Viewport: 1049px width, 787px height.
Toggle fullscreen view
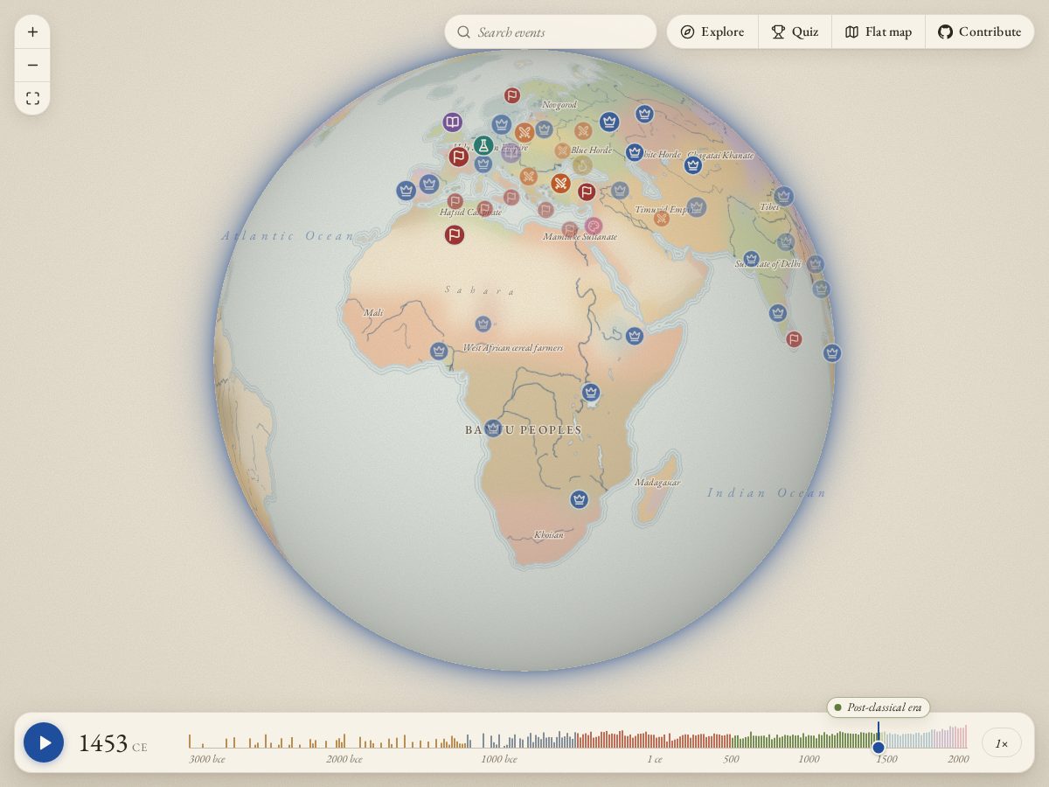[32, 98]
